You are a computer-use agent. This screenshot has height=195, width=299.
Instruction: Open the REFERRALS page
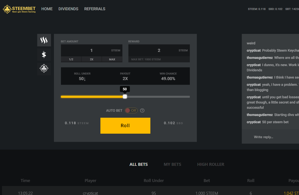pyautogui.click(x=95, y=9)
